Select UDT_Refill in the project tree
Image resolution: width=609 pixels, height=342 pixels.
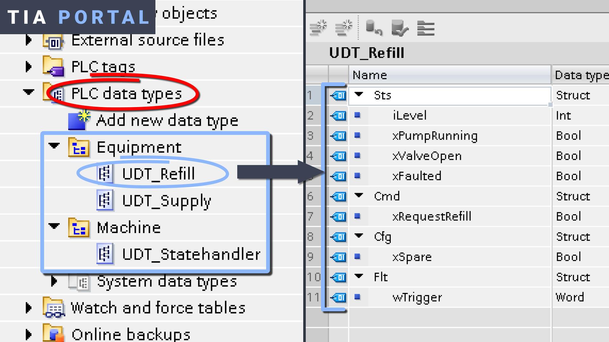click(x=159, y=174)
